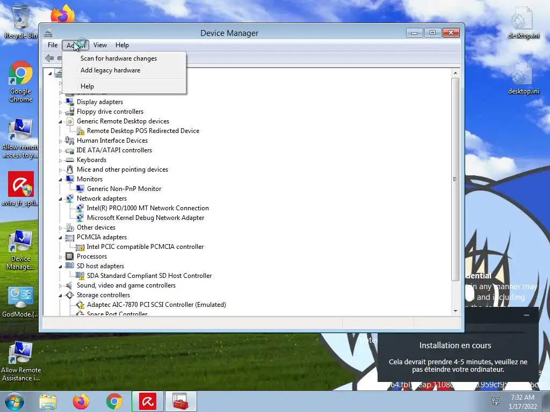Collapse the Storage controllers node

point(60,296)
